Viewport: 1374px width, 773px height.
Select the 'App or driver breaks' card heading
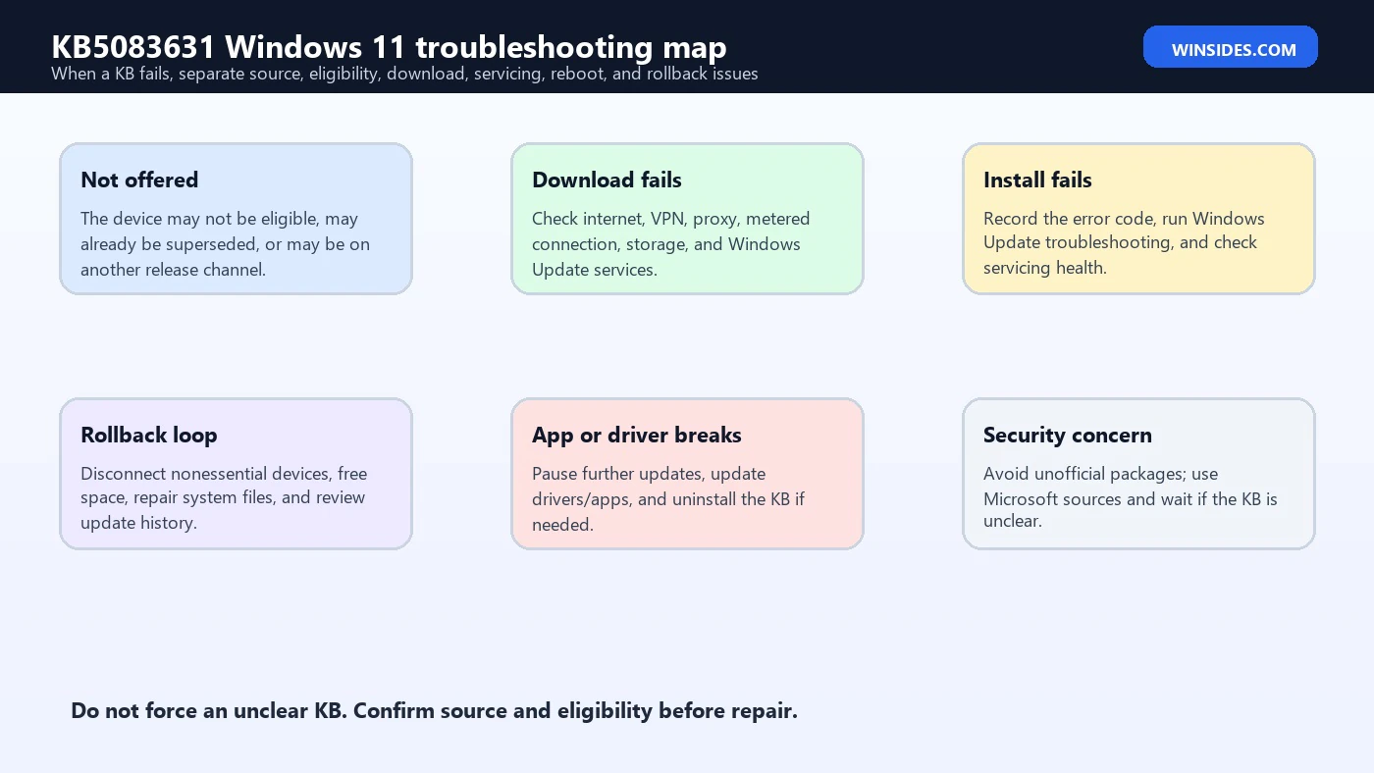pos(637,435)
